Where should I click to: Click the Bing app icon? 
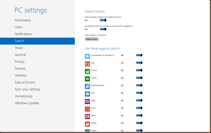87,64
